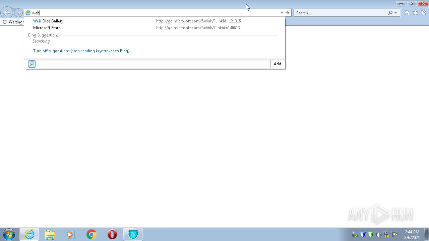Image resolution: width=429 pixels, height=241 pixels.
Task: Open the Home page icon
Action: pyautogui.click(x=407, y=13)
